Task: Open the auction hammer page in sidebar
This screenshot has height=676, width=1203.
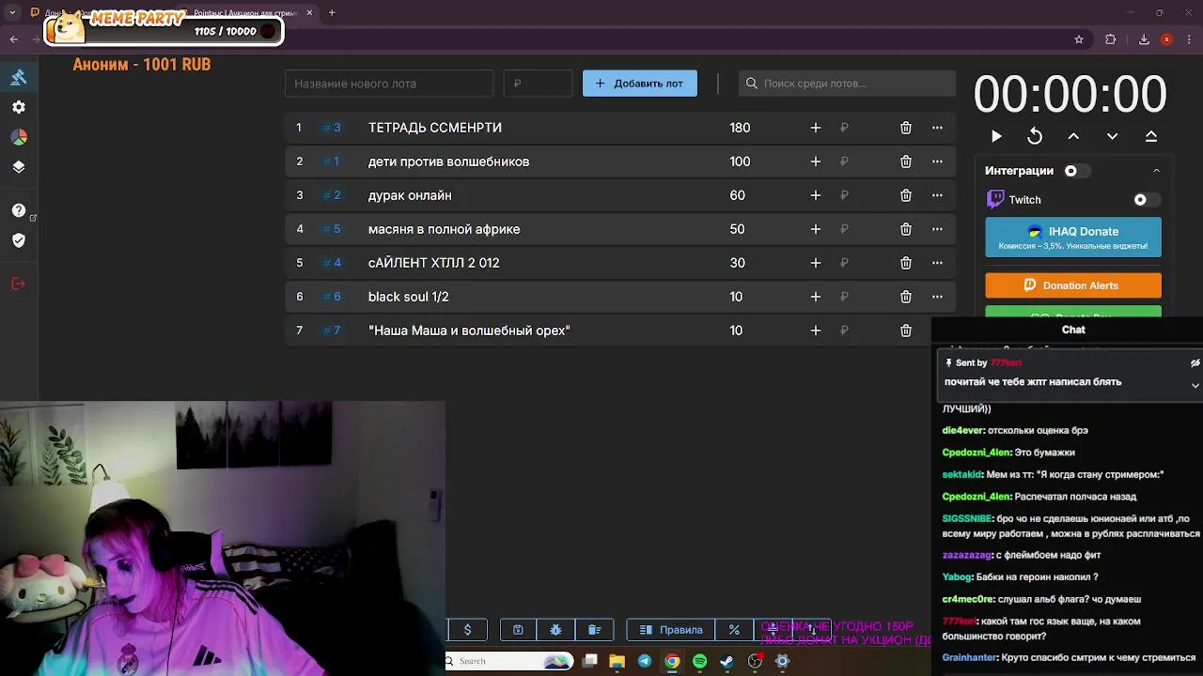Action: (19, 77)
